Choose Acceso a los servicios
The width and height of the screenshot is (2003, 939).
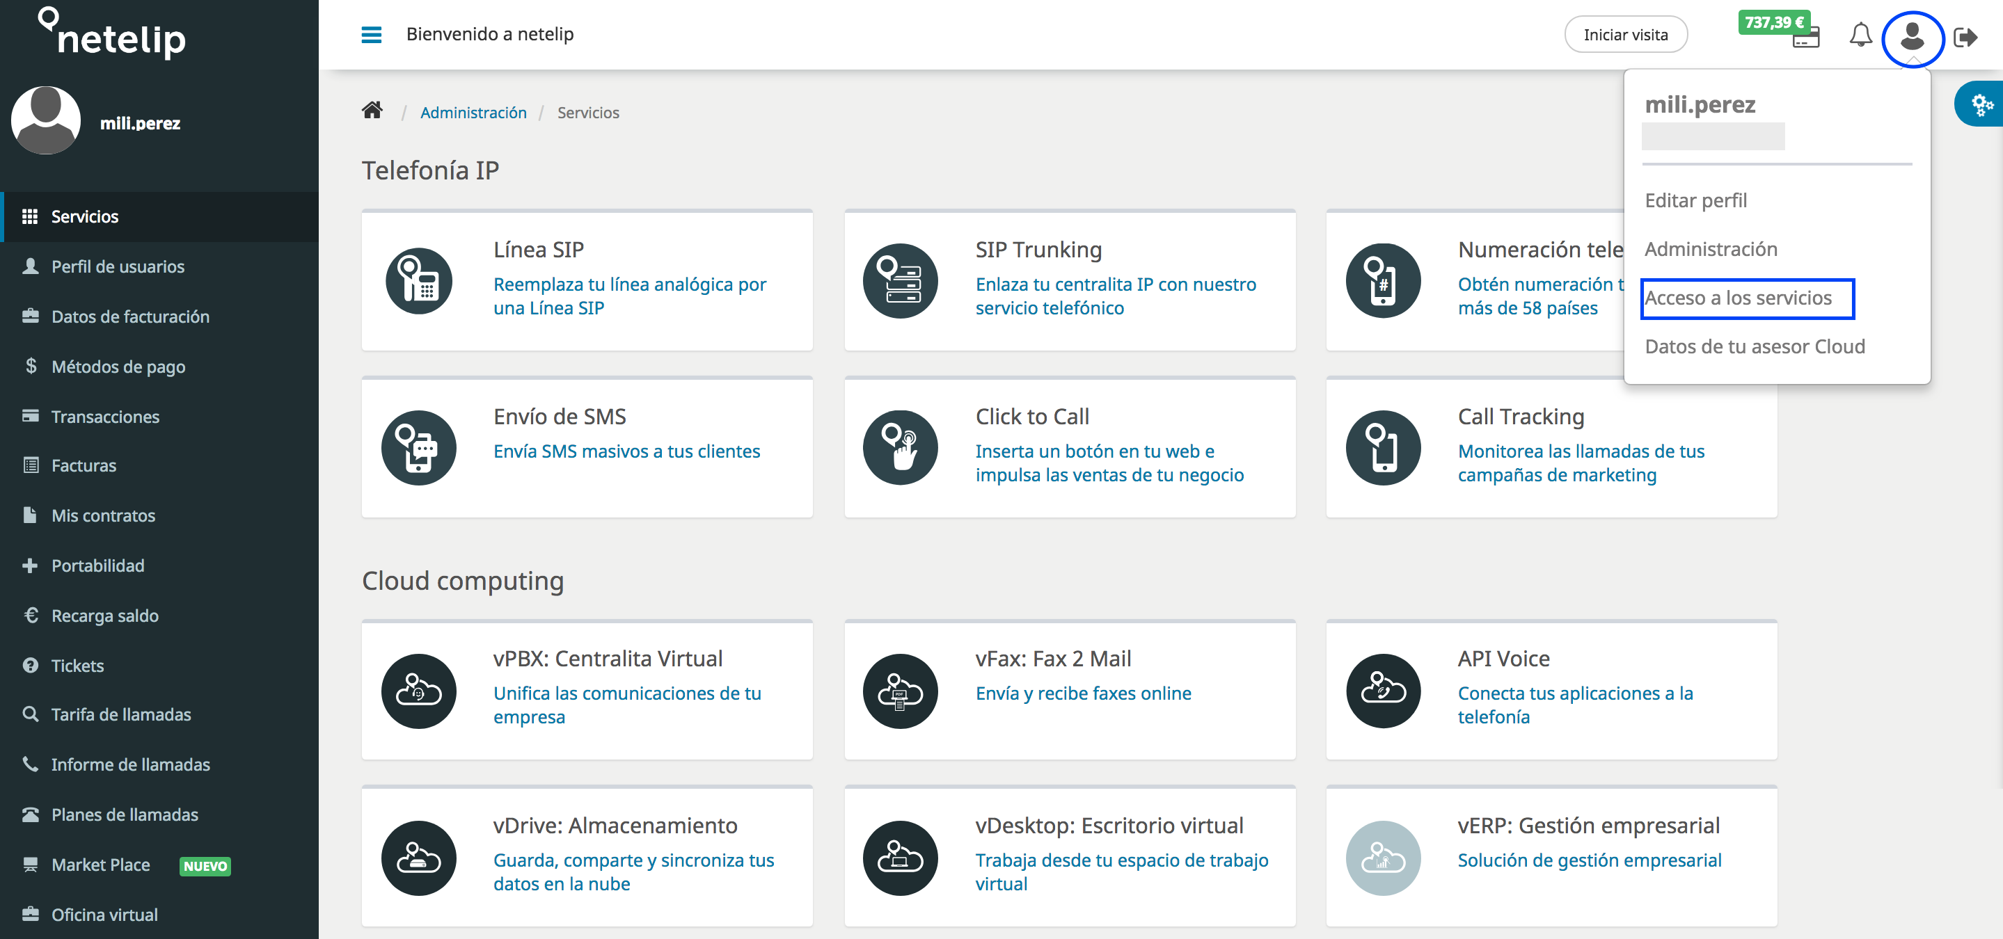tap(1738, 298)
